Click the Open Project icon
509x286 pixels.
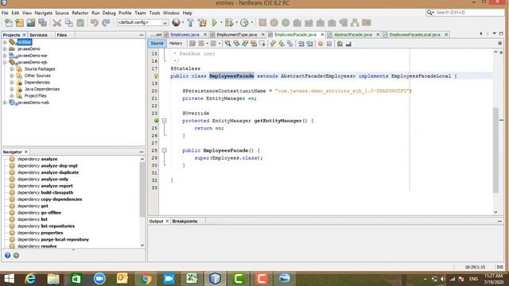point(31,23)
